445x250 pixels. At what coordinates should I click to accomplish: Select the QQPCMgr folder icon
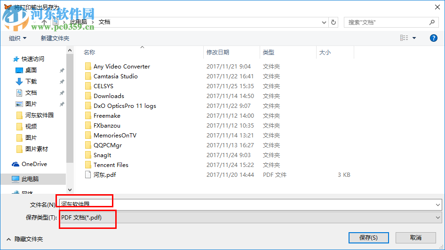(x=88, y=145)
